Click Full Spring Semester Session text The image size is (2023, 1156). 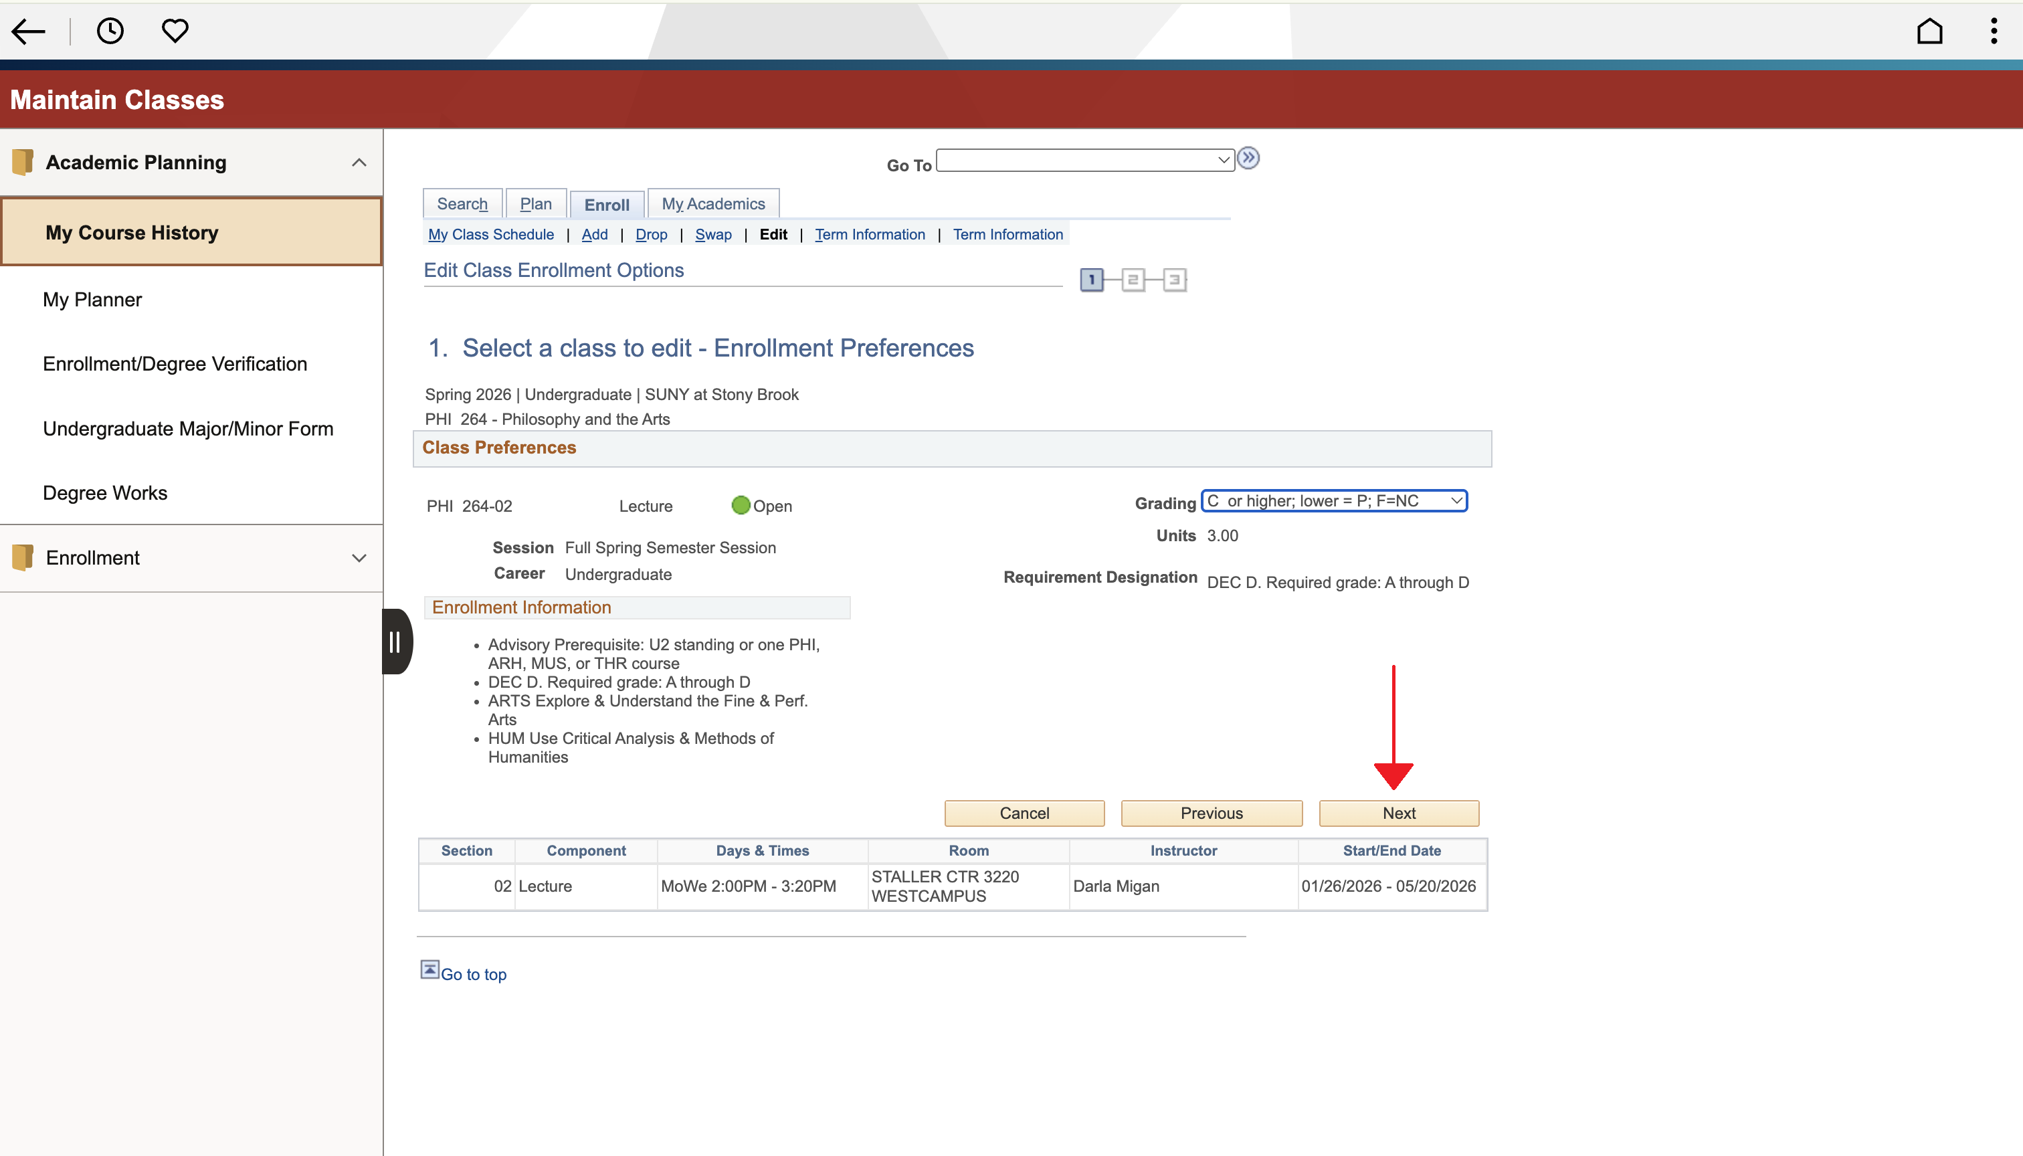[x=670, y=548]
